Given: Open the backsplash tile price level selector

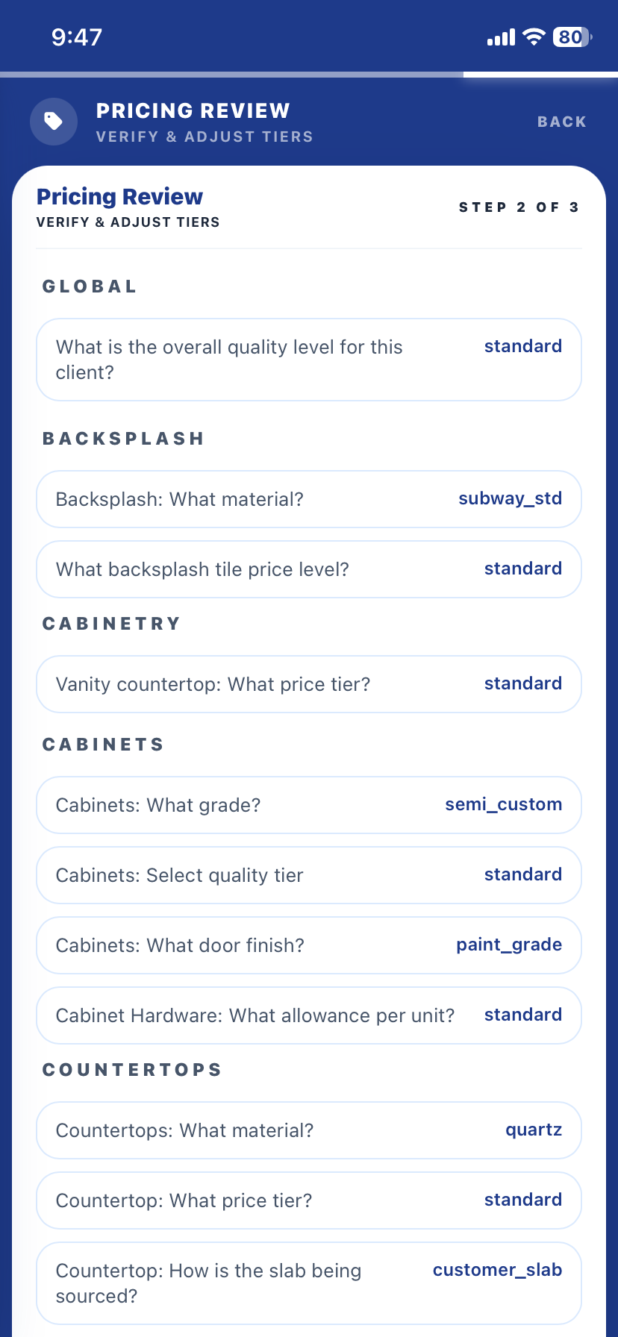Looking at the screenshot, I should 308,569.
